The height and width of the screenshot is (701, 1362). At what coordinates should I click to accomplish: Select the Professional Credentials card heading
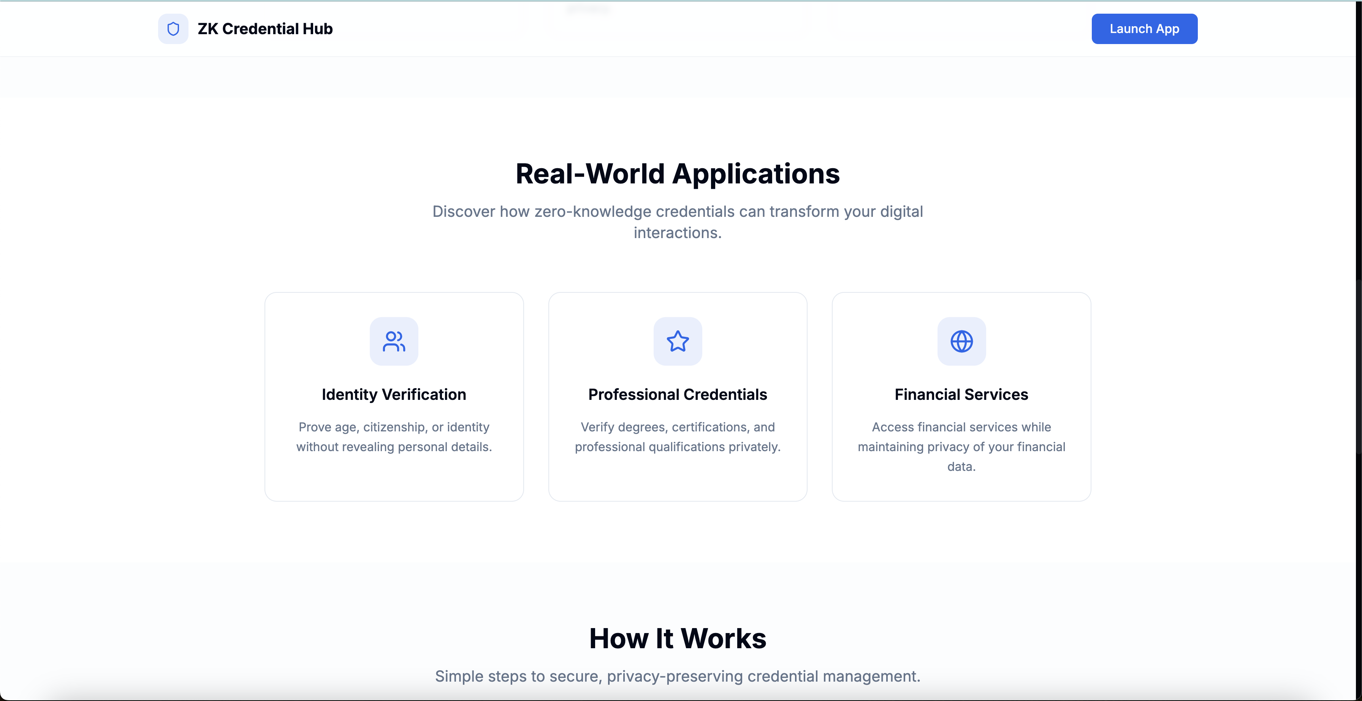pos(677,395)
